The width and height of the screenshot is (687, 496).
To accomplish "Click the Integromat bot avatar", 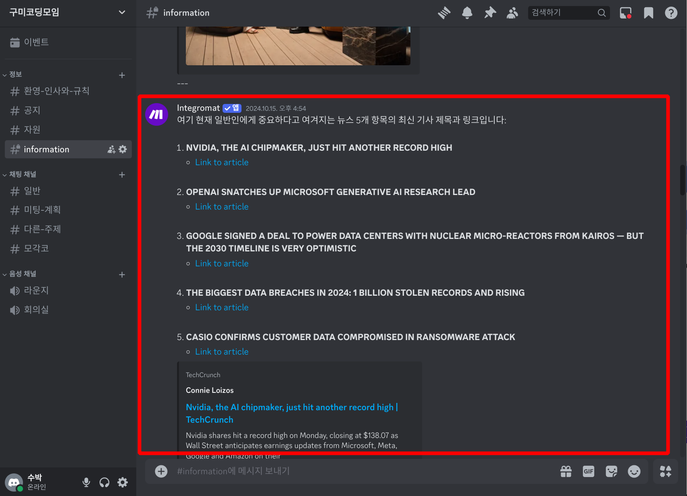I will 156,114.
